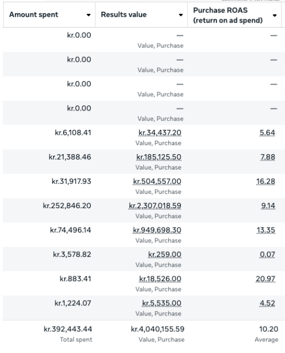285x353 pixels.
Task: Click the kr.259.00 results value
Action: (164, 255)
